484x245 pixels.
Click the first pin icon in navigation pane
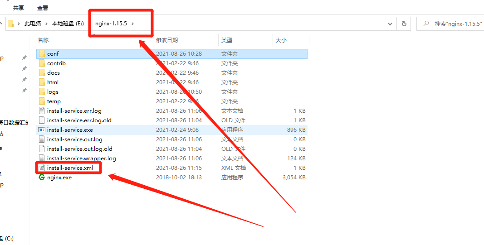24,58
